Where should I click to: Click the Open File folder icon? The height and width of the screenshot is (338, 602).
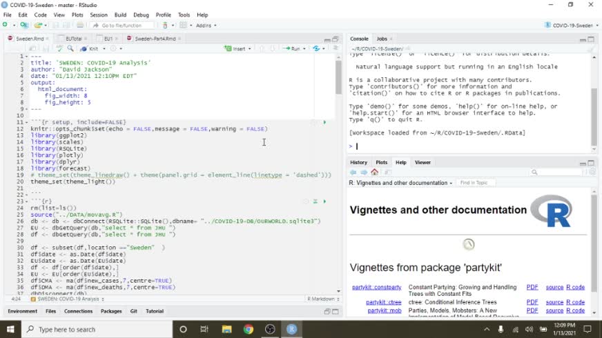pyautogui.click(x=38, y=26)
